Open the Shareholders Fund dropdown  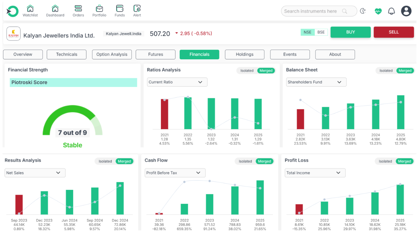pos(316,82)
